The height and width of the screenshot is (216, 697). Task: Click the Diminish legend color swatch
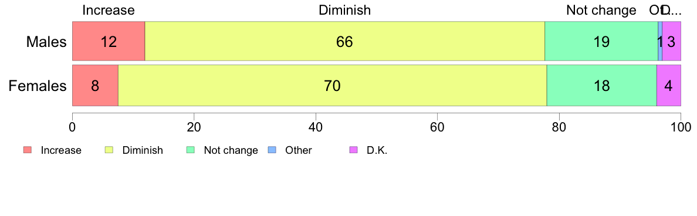pos(109,150)
